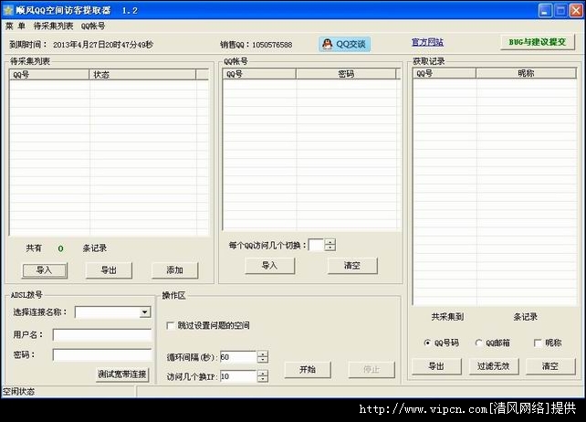The height and width of the screenshot is (422, 586).
Task: Click the 添加 button
Action: click(x=174, y=270)
